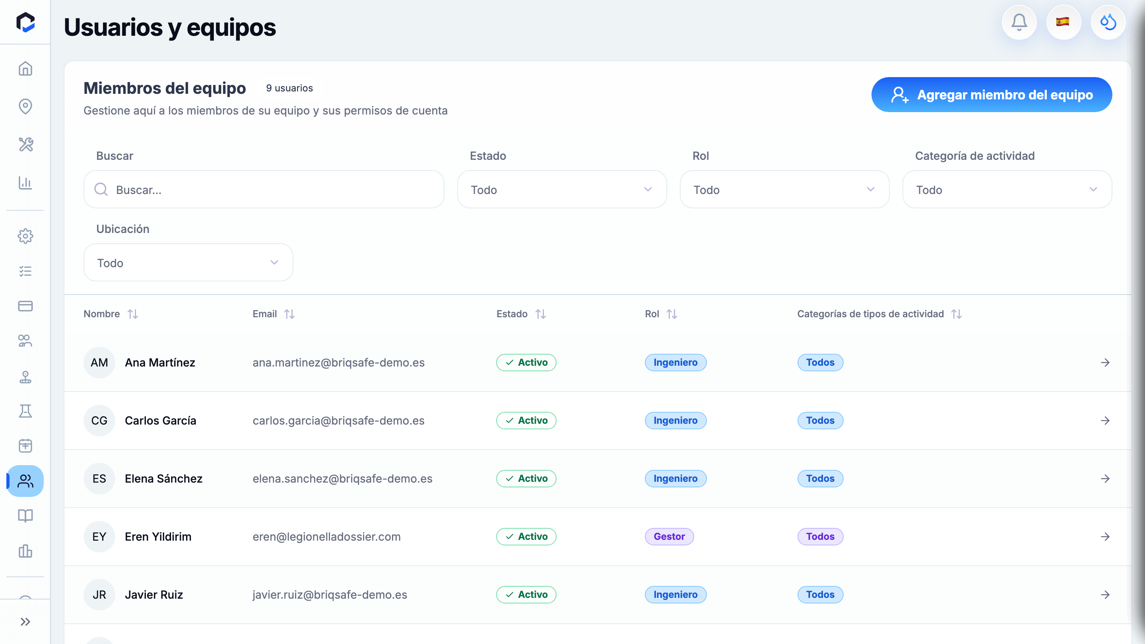Click the app logo in the corner
The height and width of the screenshot is (644, 1145).
pos(25,22)
